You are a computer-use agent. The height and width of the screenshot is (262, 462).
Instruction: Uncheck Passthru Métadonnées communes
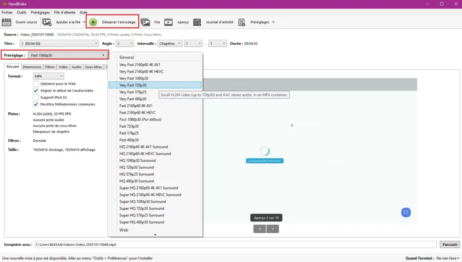(x=36, y=104)
